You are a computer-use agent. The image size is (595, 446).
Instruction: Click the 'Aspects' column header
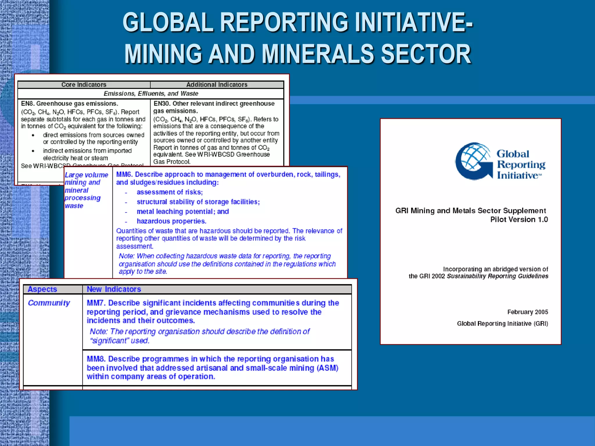[x=42, y=289]
